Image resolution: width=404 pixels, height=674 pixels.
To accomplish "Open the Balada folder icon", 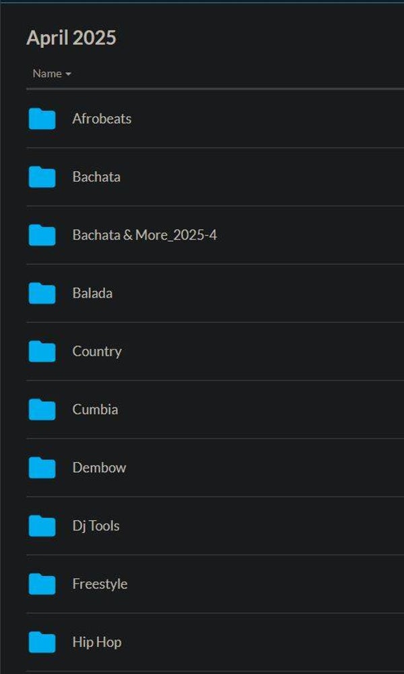I will tap(42, 293).
